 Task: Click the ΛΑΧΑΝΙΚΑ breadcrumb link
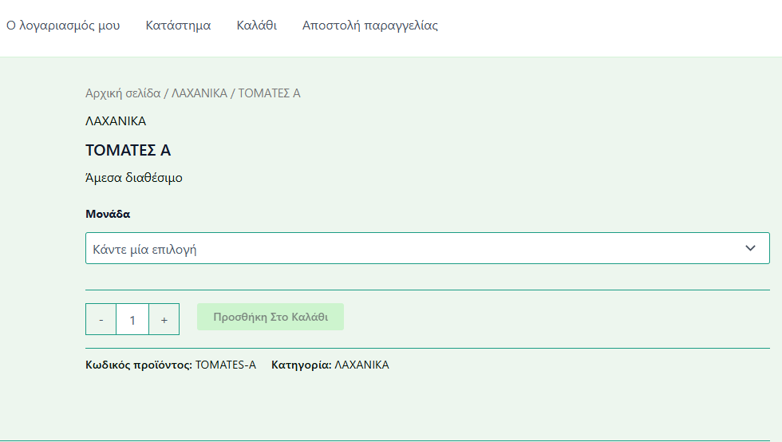(x=199, y=93)
